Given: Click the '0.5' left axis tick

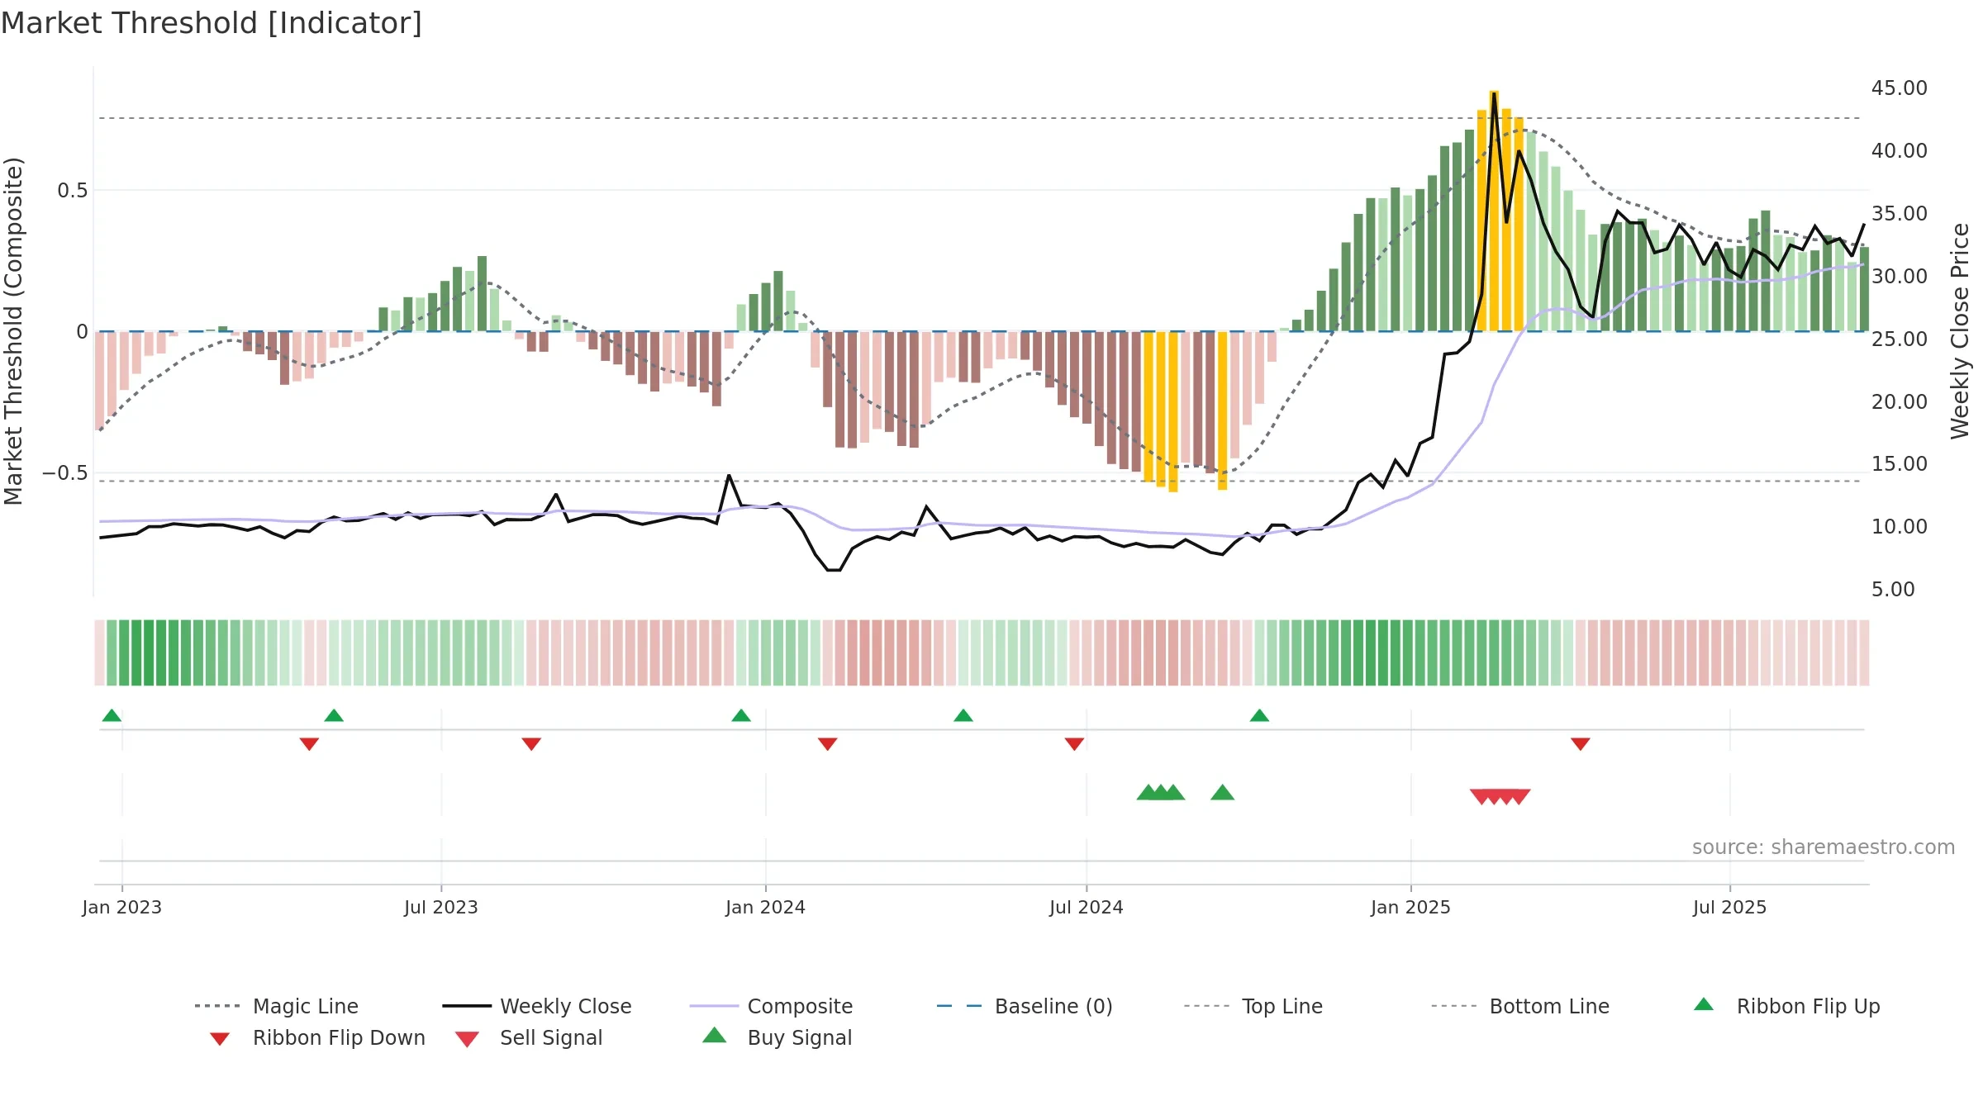Looking at the screenshot, I should click(x=73, y=191).
